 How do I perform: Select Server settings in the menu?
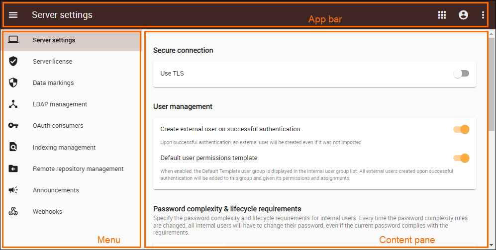click(54, 40)
